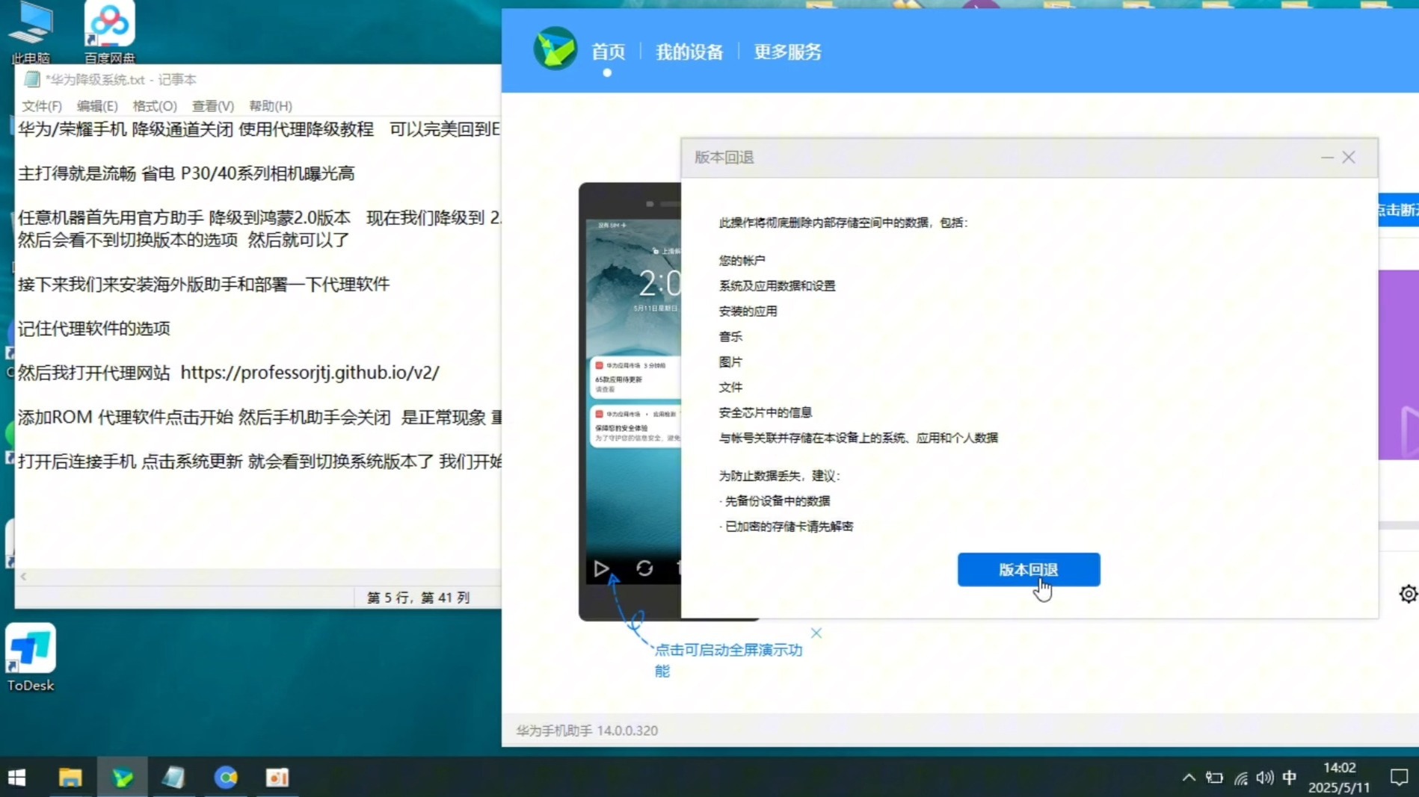Open the notification center icon
Image resolution: width=1419 pixels, height=797 pixels.
click(x=1399, y=778)
